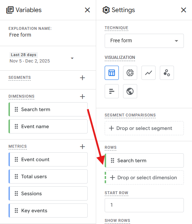Click the VISUALIZATION label

click(x=120, y=58)
